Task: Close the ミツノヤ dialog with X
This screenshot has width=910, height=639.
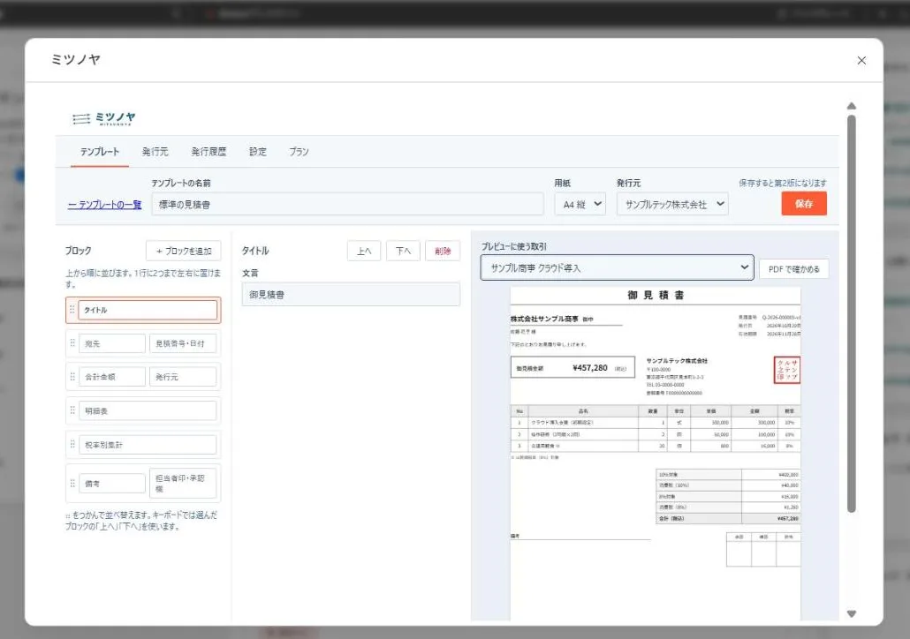Action: click(x=861, y=60)
